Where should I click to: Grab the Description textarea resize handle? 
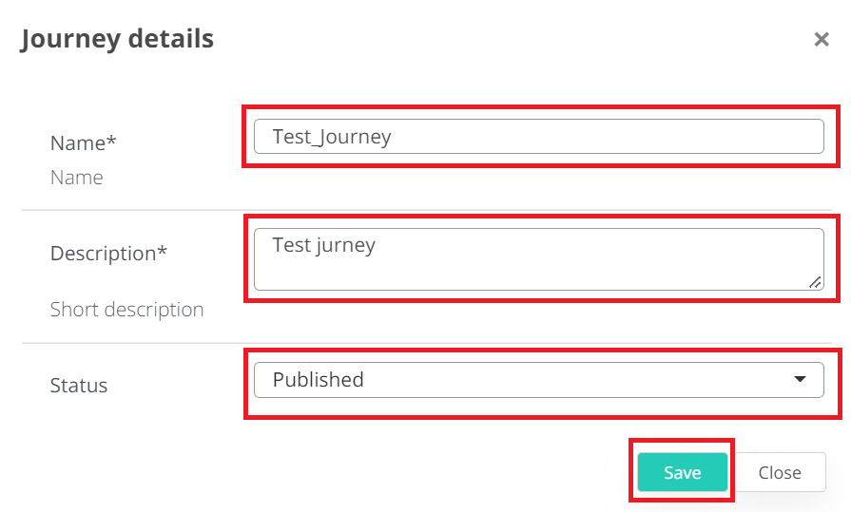(x=815, y=281)
